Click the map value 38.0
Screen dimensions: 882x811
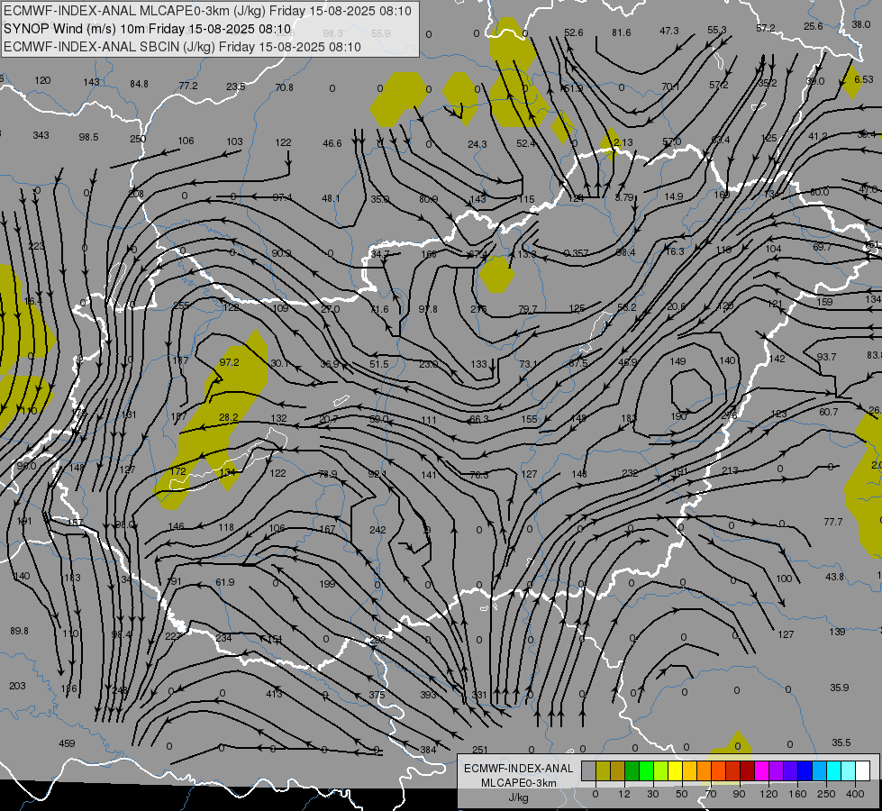pyautogui.click(x=861, y=24)
